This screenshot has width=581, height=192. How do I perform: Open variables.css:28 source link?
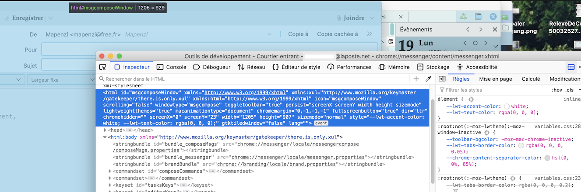click(557, 126)
